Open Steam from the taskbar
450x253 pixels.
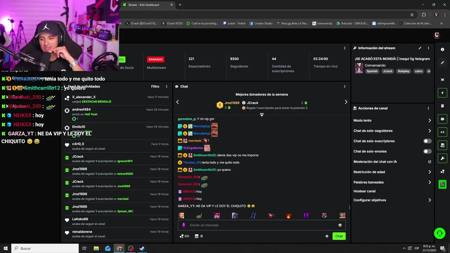coord(142,248)
